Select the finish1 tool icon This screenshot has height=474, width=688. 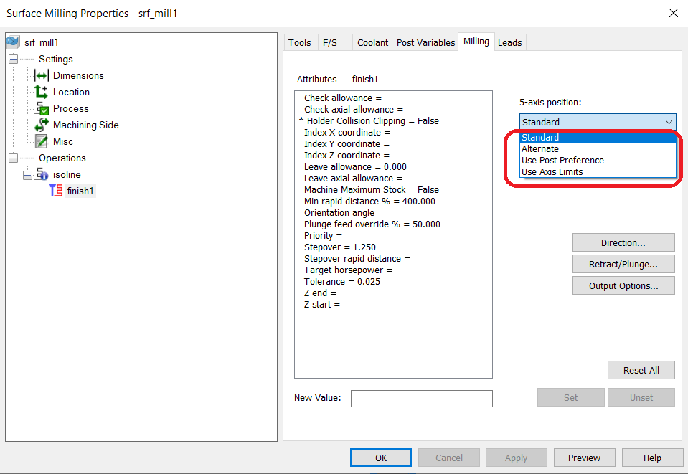pos(57,190)
